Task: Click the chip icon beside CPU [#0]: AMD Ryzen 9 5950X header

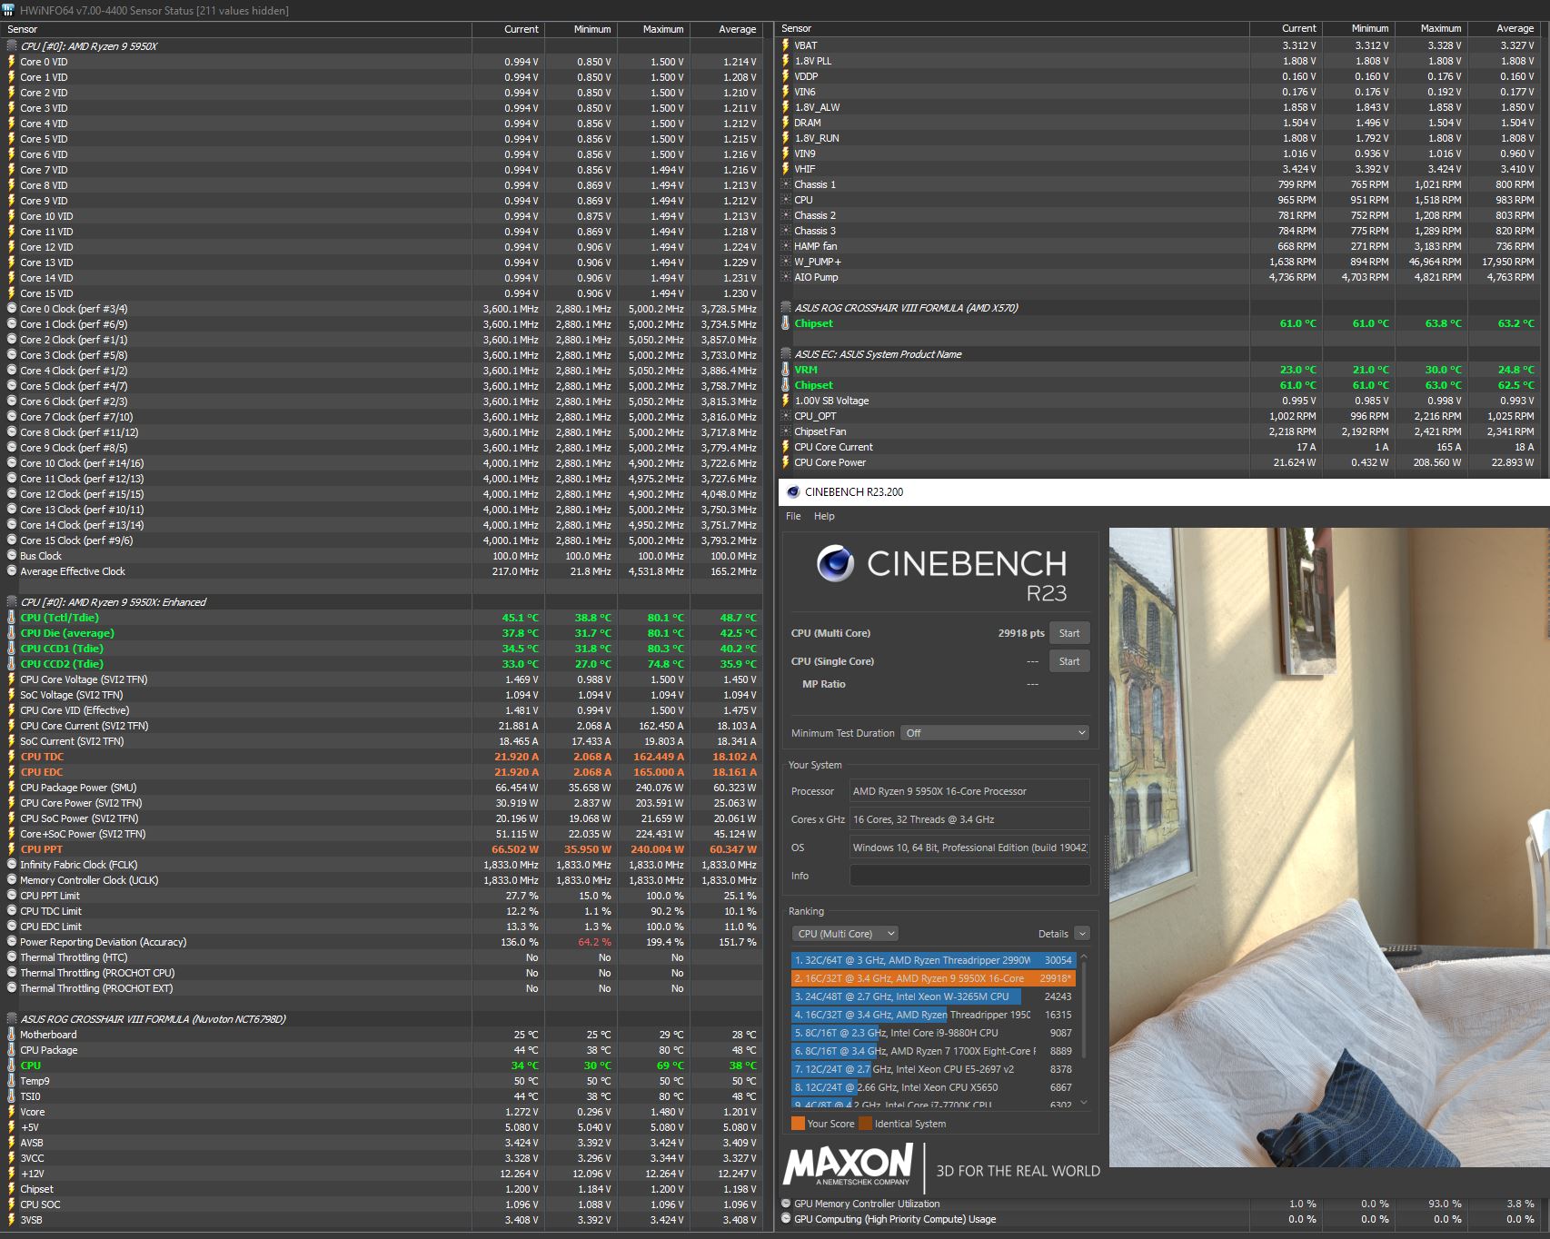Action: click(x=12, y=46)
